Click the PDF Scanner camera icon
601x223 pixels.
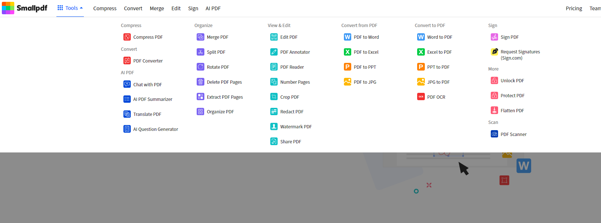(494, 134)
